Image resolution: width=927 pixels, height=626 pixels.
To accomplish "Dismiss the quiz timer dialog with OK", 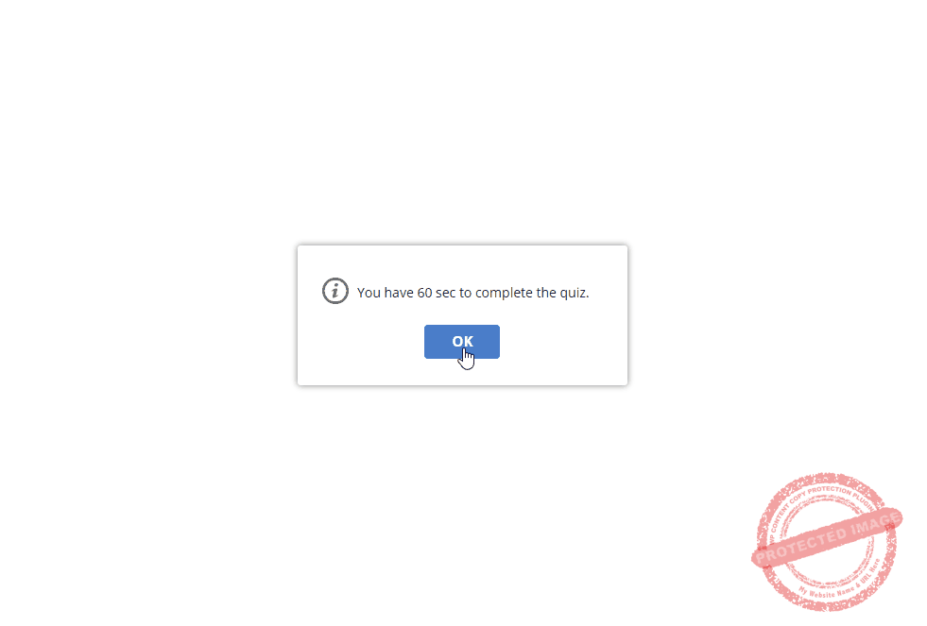I will 462,342.
